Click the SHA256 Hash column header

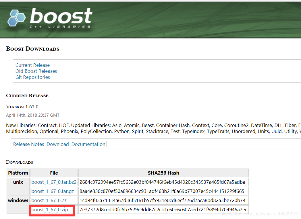point(163,173)
